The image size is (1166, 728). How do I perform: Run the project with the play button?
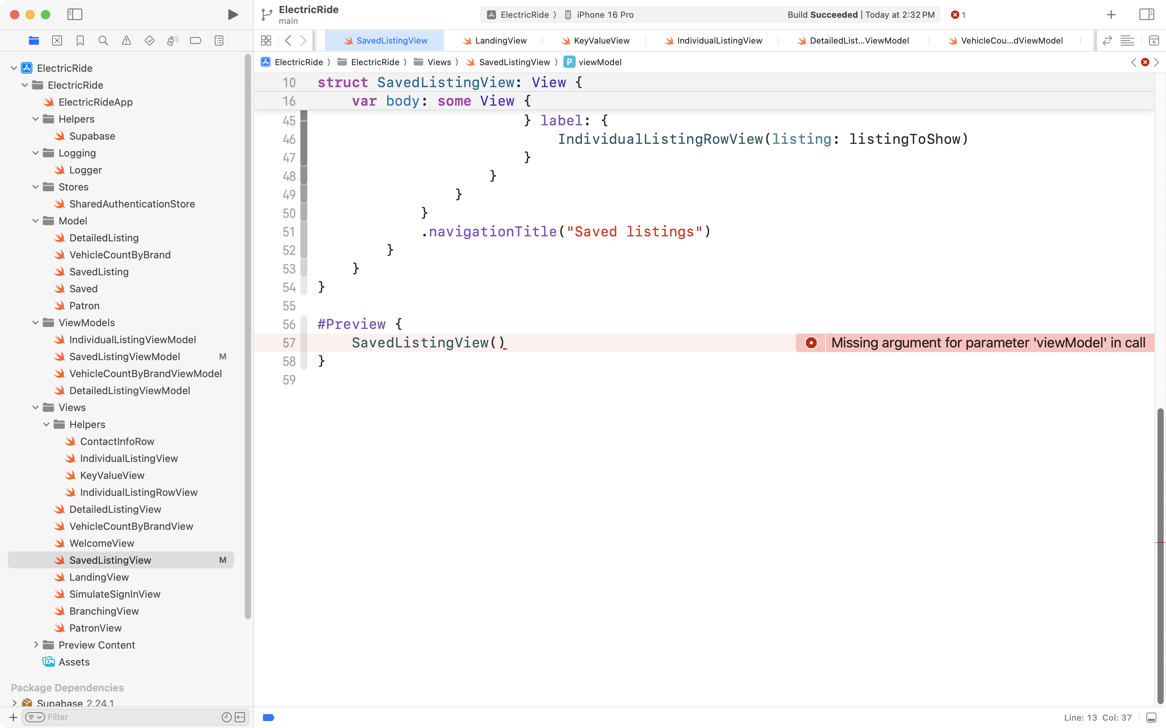tap(233, 14)
